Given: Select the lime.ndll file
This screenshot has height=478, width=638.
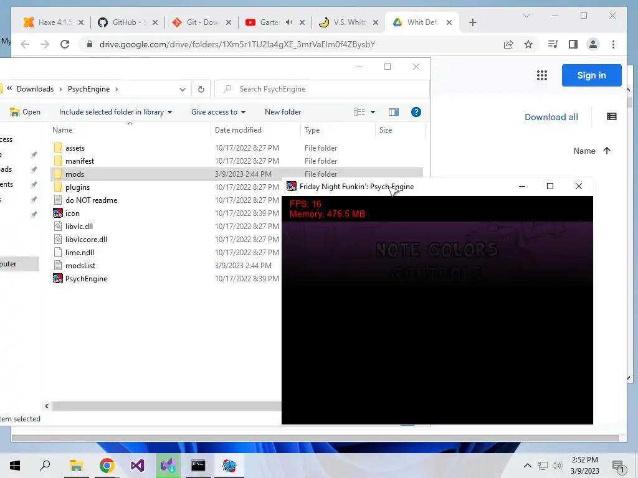Looking at the screenshot, I should pyautogui.click(x=80, y=253).
